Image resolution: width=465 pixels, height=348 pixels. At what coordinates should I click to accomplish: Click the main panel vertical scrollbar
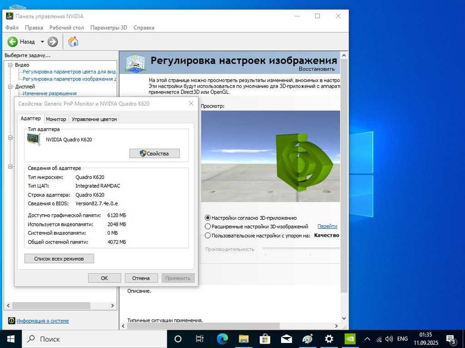(x=344, y=186)
